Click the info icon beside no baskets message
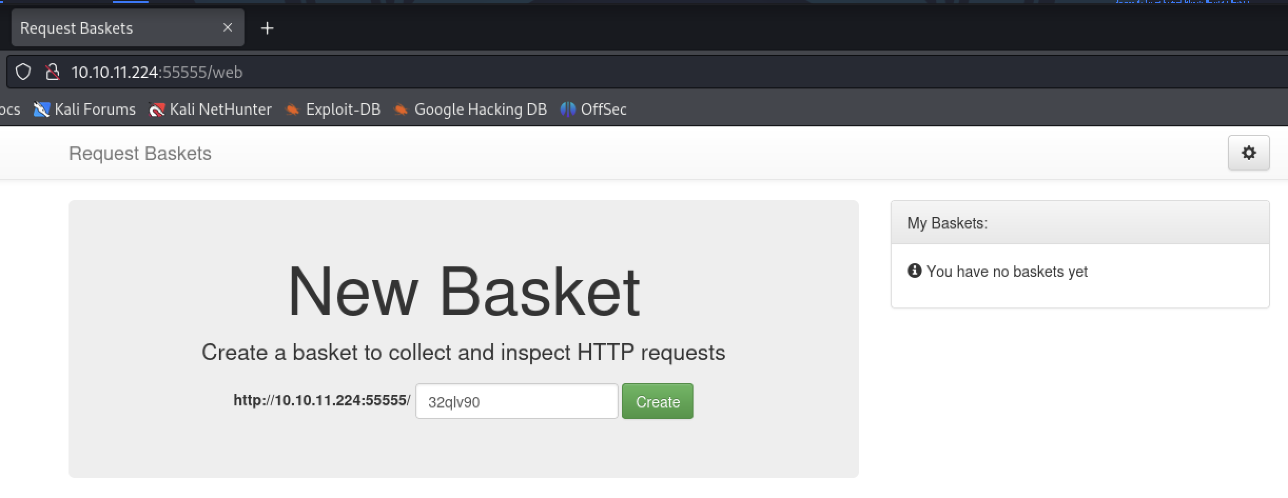Viewport: 1288px width, 498px height. 914,271
